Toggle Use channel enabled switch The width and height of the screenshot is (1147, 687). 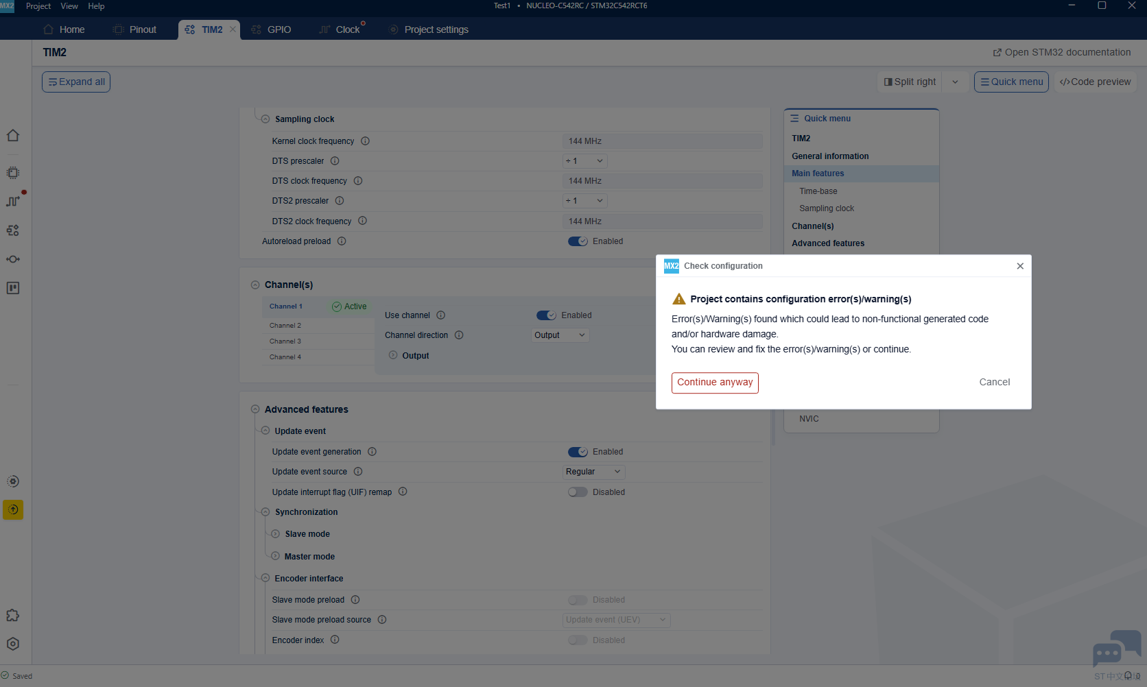546,315
